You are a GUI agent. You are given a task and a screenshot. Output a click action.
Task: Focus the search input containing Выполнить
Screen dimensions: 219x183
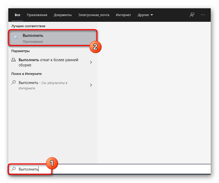(x=109, y=169)
